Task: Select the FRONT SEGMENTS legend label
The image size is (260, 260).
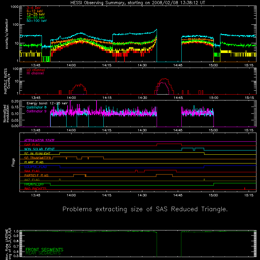Action: click(x=45, y=250)
